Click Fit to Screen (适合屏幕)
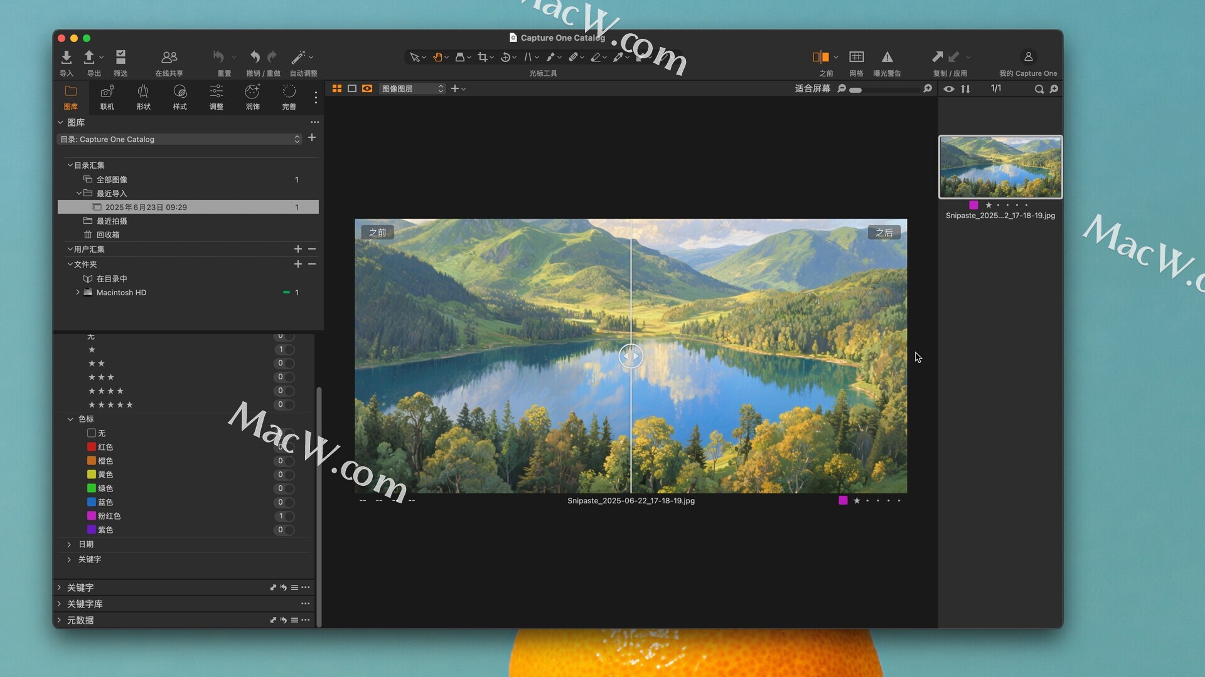The width and height of the screenshot is (1205, 677). (813, 89)
